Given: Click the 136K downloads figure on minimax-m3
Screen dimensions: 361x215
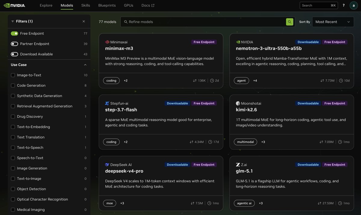Looking at the screenshot, I should tap(202, 81).
